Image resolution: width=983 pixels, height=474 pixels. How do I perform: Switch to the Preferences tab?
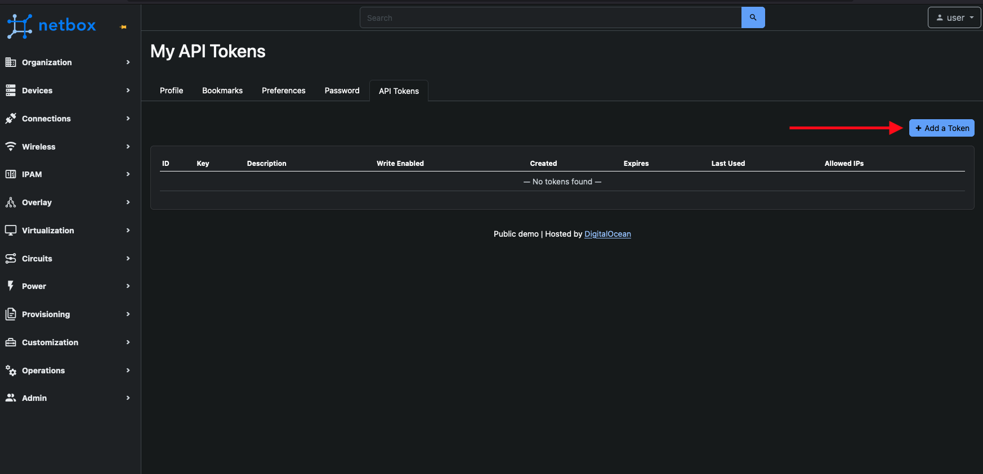point(284,91)
